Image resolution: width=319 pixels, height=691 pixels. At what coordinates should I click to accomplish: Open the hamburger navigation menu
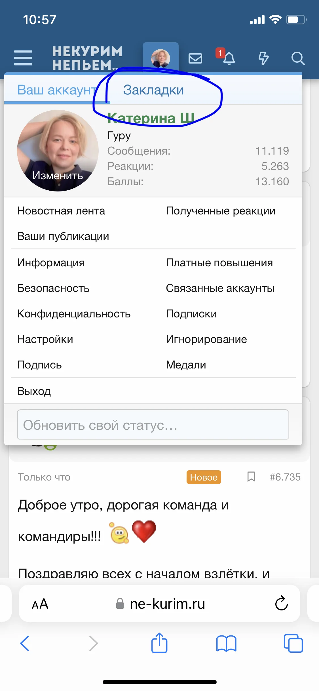(x=23, y=58)
